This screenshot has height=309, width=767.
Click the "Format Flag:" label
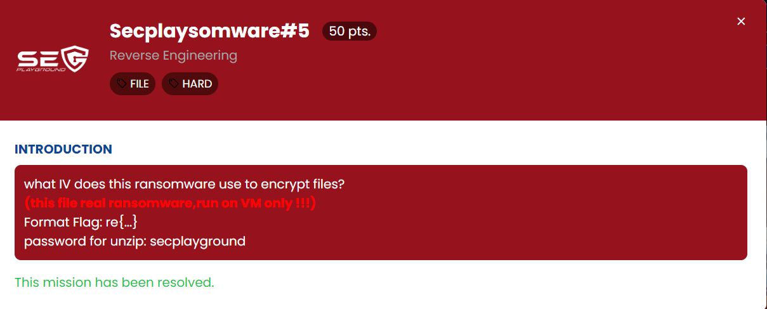coord(60,223)
